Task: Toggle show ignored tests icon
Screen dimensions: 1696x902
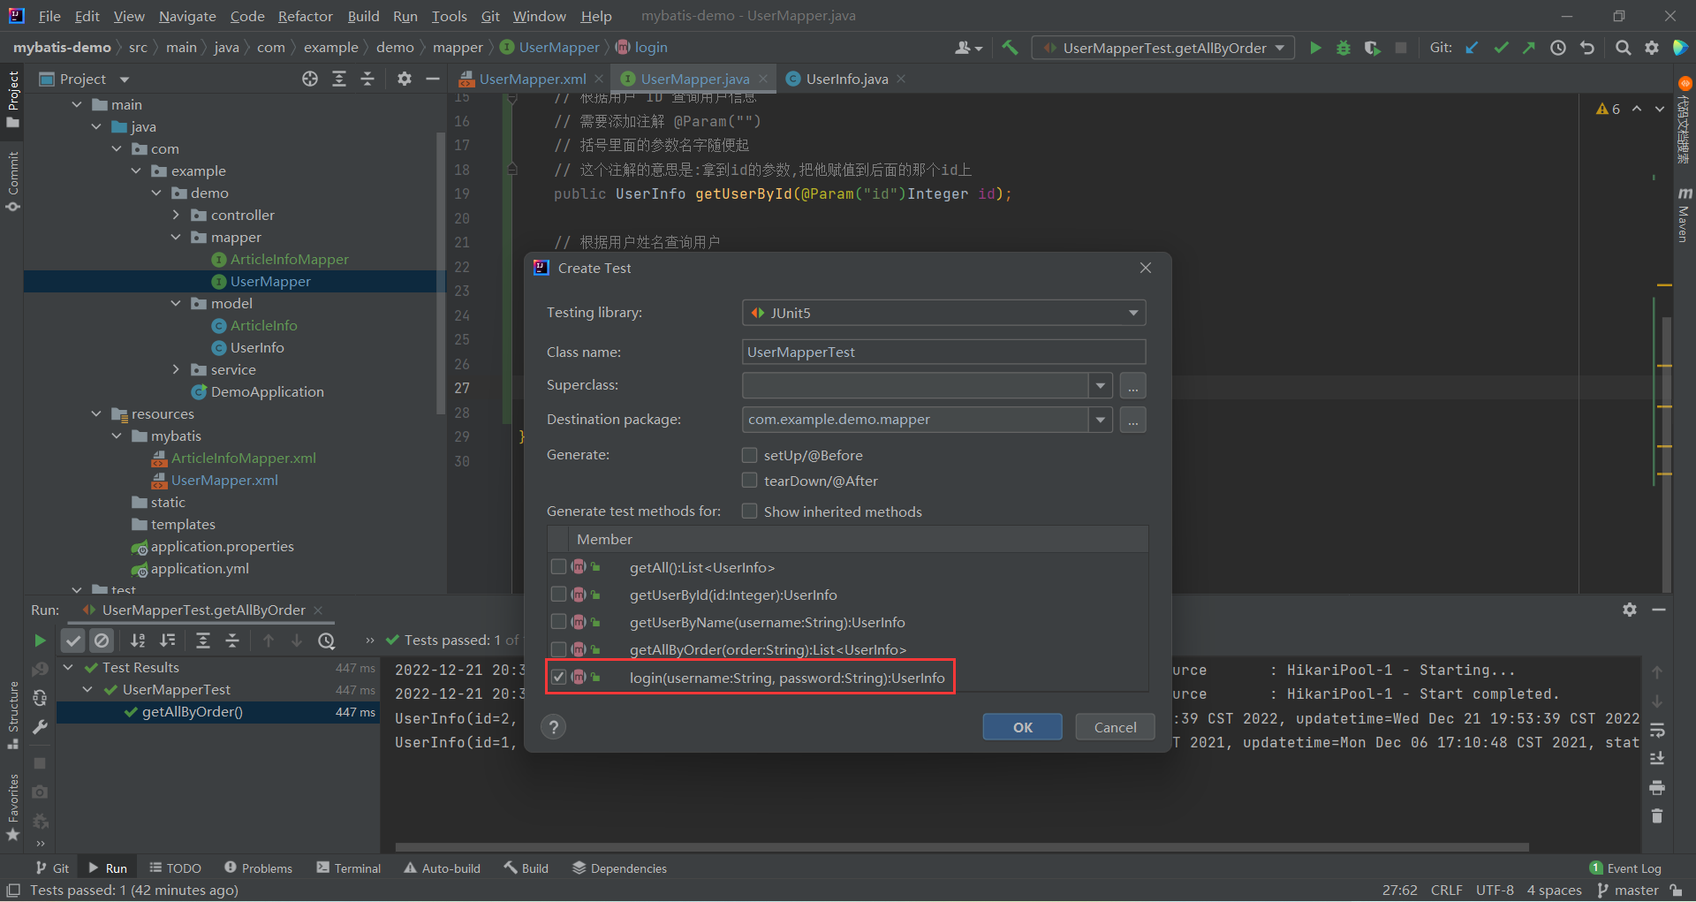Action: 102,640
